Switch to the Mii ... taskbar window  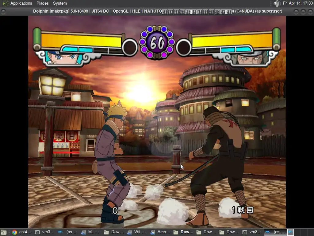[90, 232]
